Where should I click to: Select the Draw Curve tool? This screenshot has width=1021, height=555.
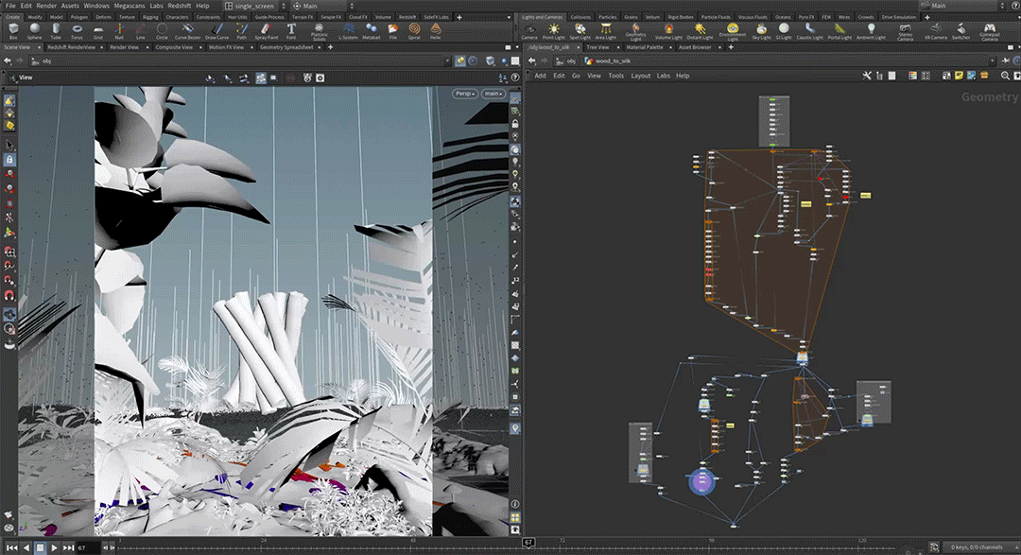tap(216, 30)
